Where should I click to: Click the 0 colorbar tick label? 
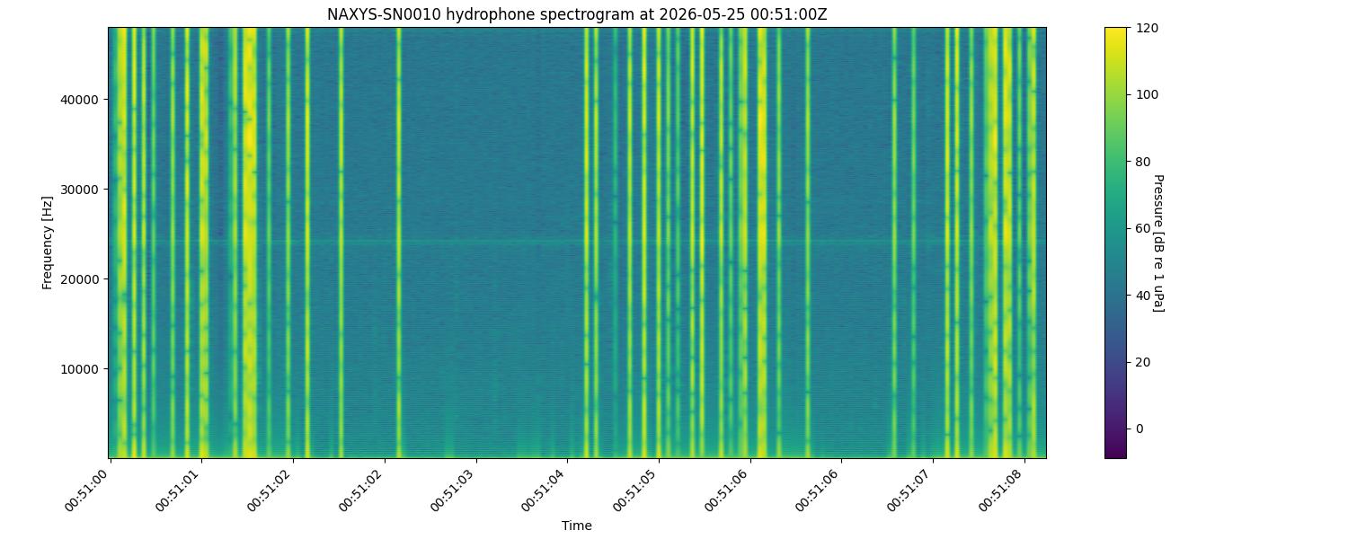pos(1140,429)
